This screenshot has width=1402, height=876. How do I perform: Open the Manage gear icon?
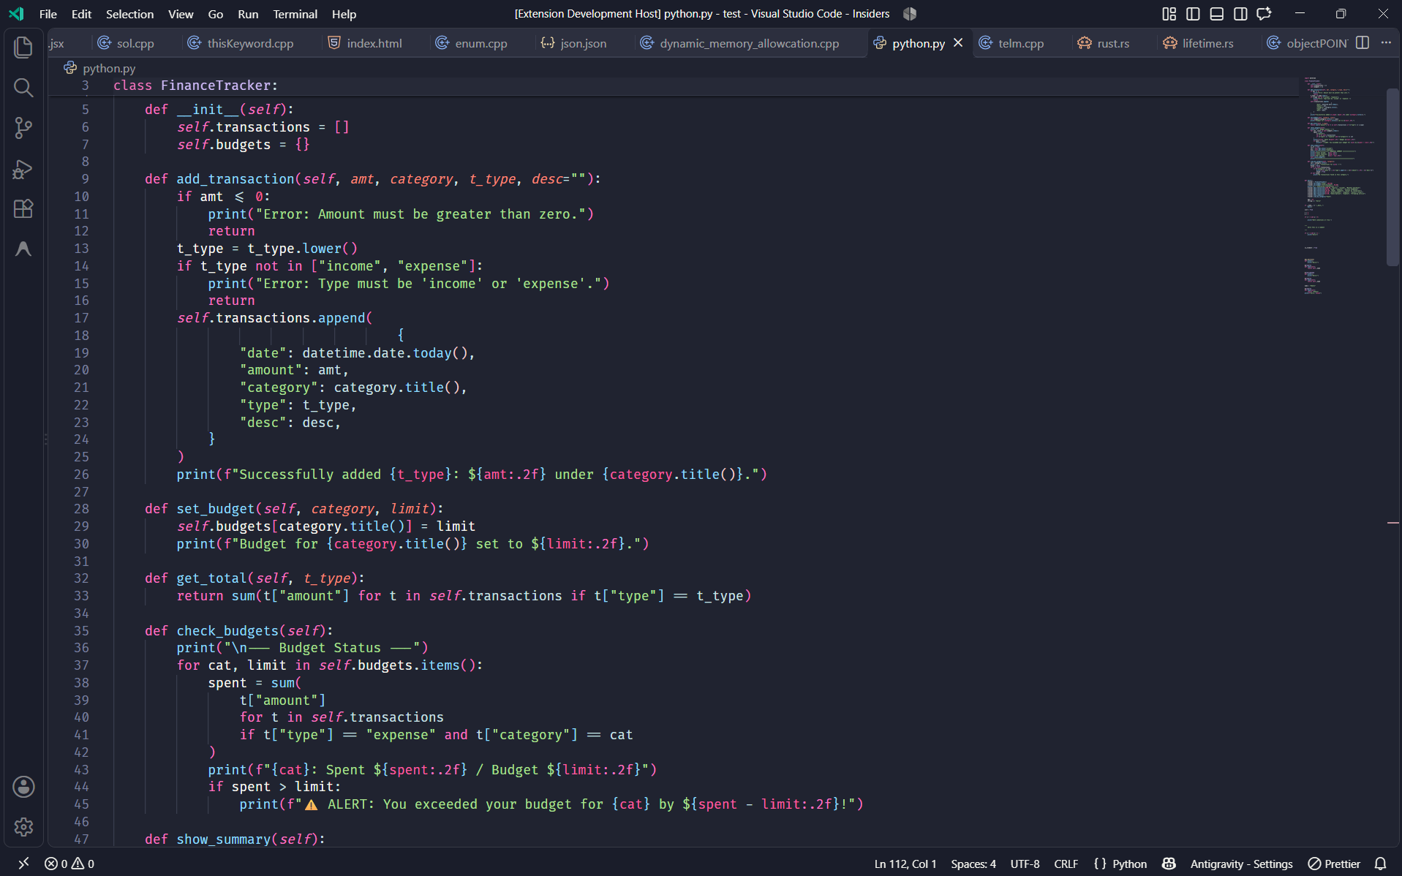(23, 827)
